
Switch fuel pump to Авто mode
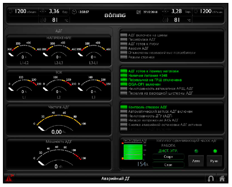click(x=196, y=161)
